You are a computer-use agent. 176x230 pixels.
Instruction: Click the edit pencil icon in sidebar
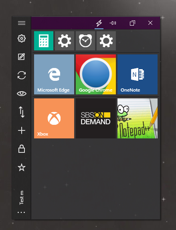[x=22, y=57]
